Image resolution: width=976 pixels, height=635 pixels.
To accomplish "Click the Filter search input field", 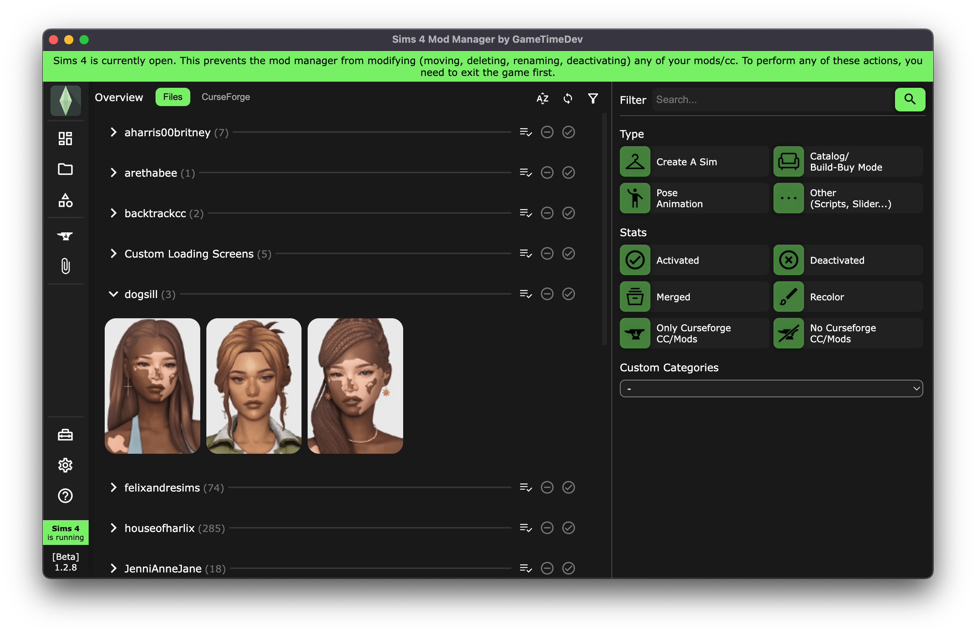I will 773,100.
